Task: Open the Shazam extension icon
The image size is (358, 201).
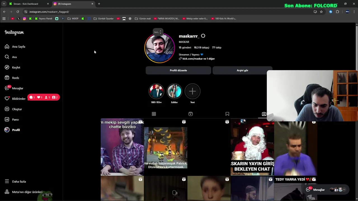Action: click(331, 12)
